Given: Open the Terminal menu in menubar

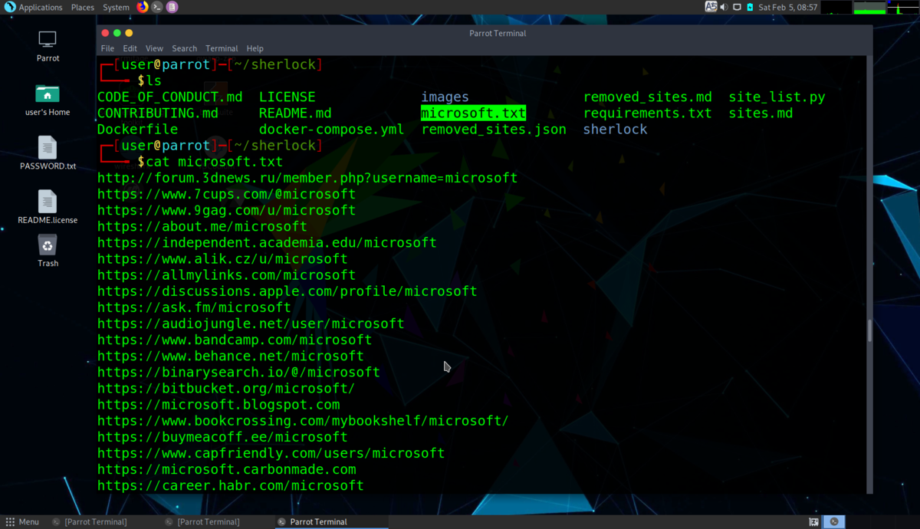Looking at the screenshot, I should pos(222,48).
